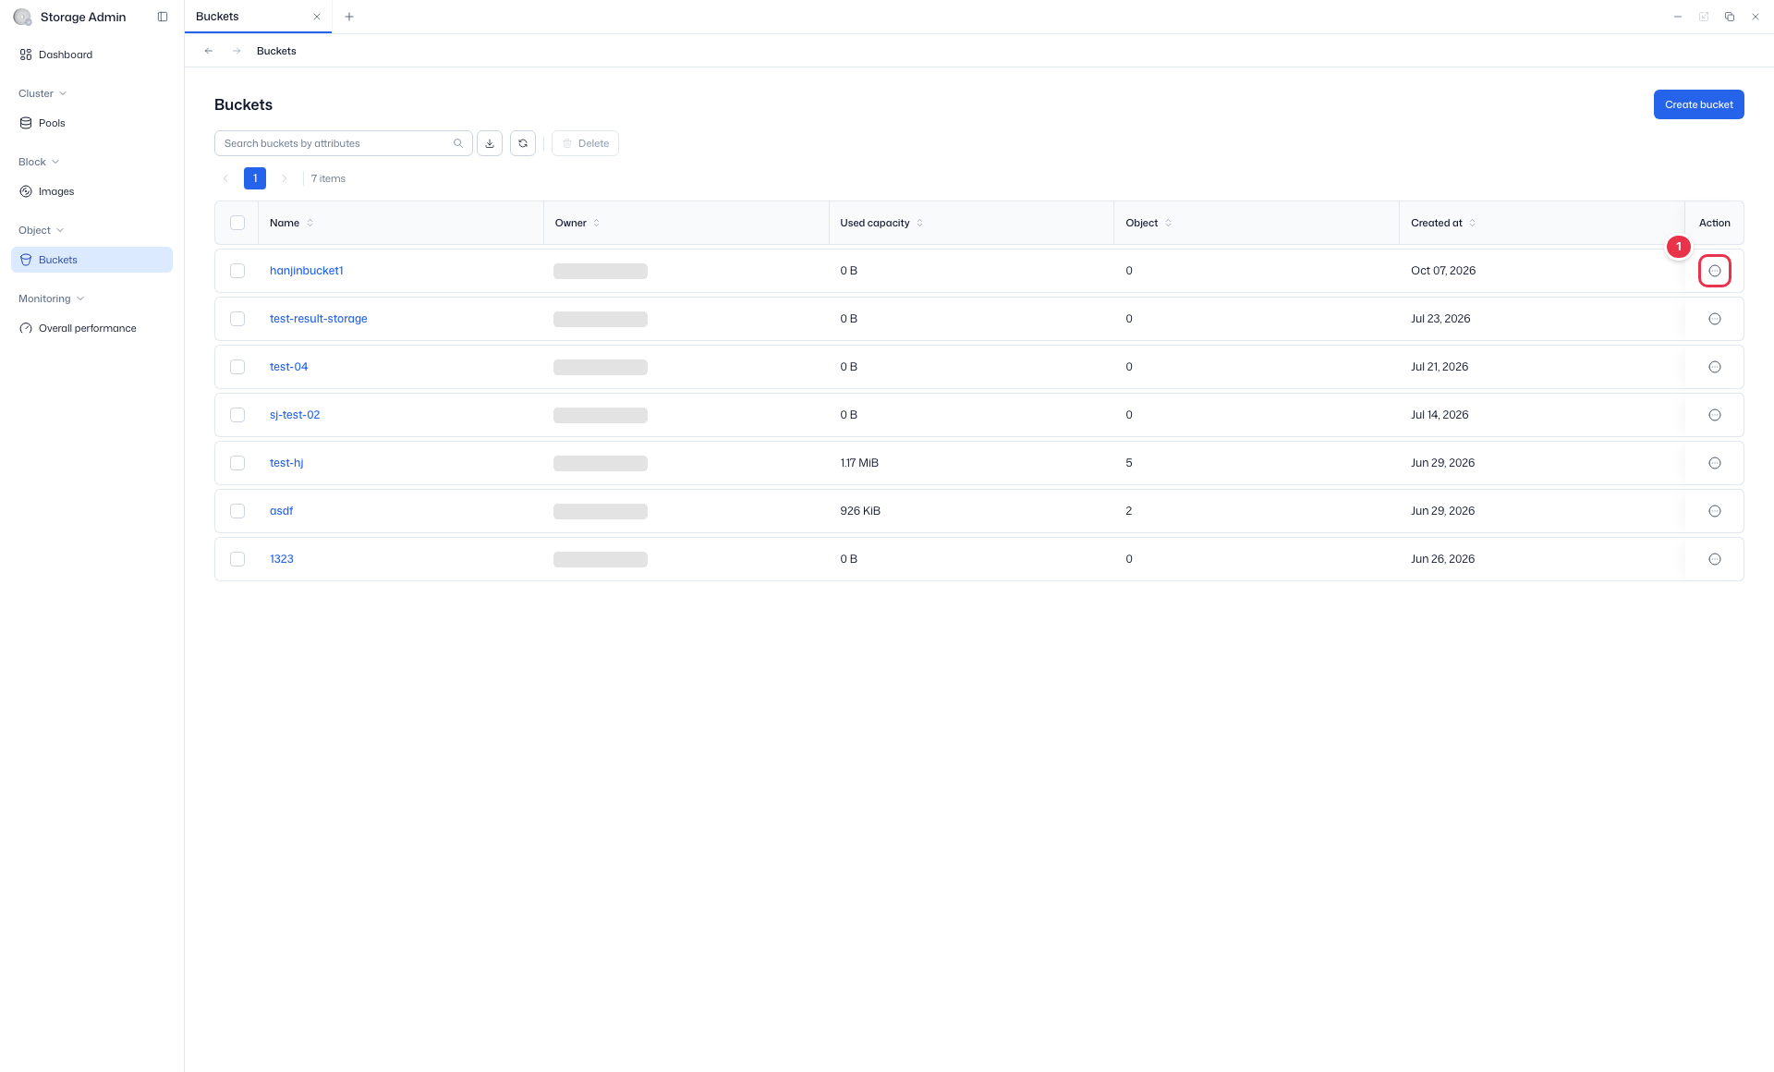Image resolution: width=1774 pixels, height=1072 pixels.
Task: Tick the asdf row checkbox
Action: point(237,511)
